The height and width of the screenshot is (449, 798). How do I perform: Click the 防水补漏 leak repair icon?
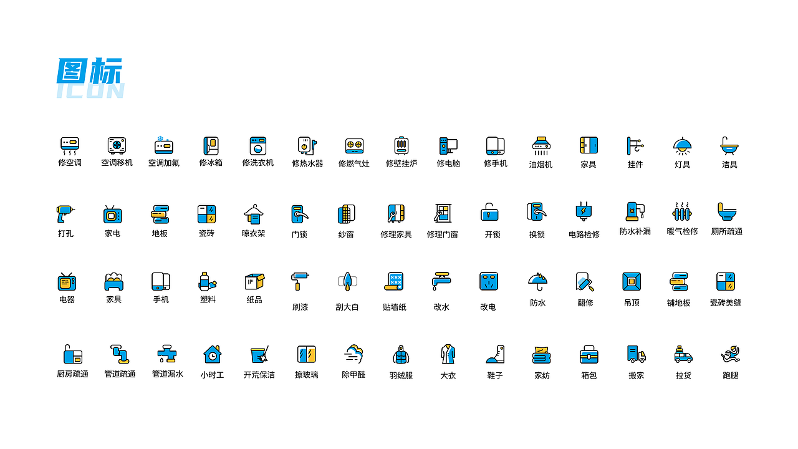pos(635,211)
